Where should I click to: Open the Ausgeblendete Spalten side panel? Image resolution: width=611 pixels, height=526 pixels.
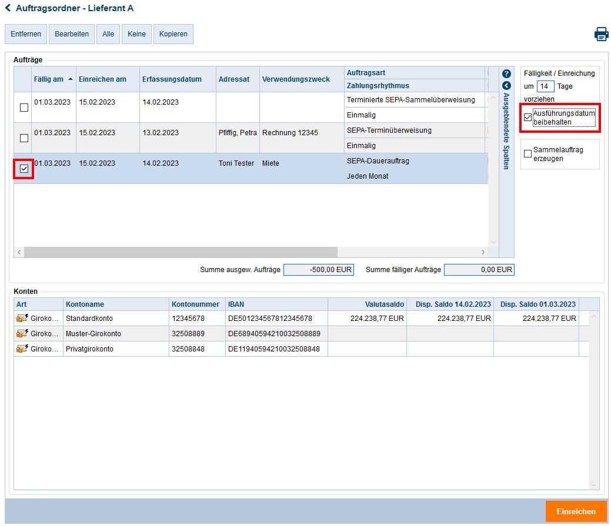pyautogui.click(x=506, y=131)
